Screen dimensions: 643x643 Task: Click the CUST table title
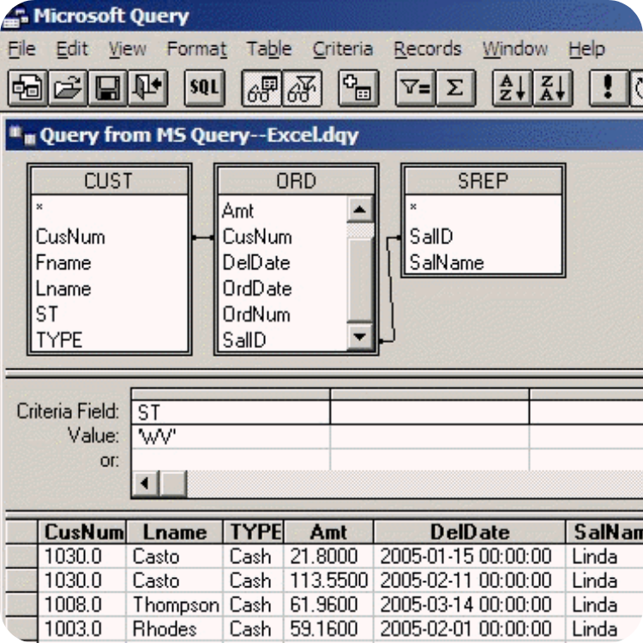click(x=109, y=181)
